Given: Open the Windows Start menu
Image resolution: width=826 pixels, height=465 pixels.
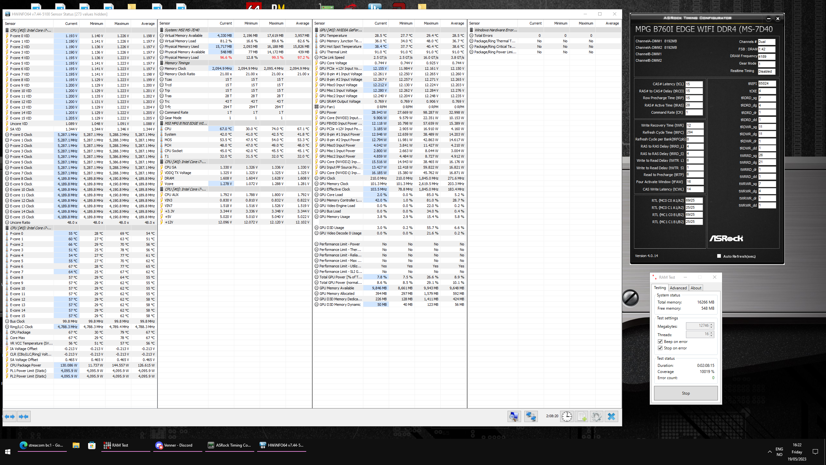Looking at the screenshot, I should 8,452.
